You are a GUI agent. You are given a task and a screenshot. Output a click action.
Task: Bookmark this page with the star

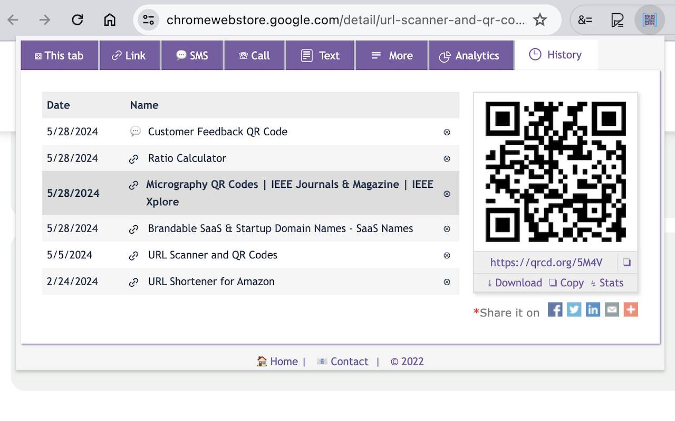[540, 20]
